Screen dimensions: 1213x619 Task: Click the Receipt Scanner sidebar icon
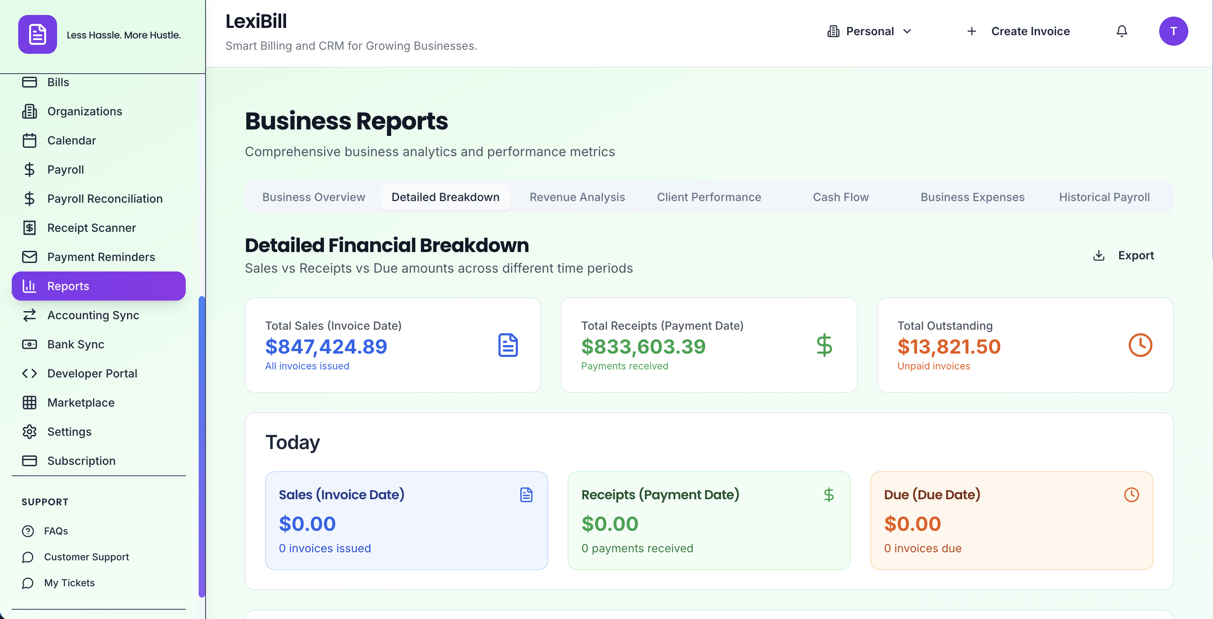coord(29,228)
